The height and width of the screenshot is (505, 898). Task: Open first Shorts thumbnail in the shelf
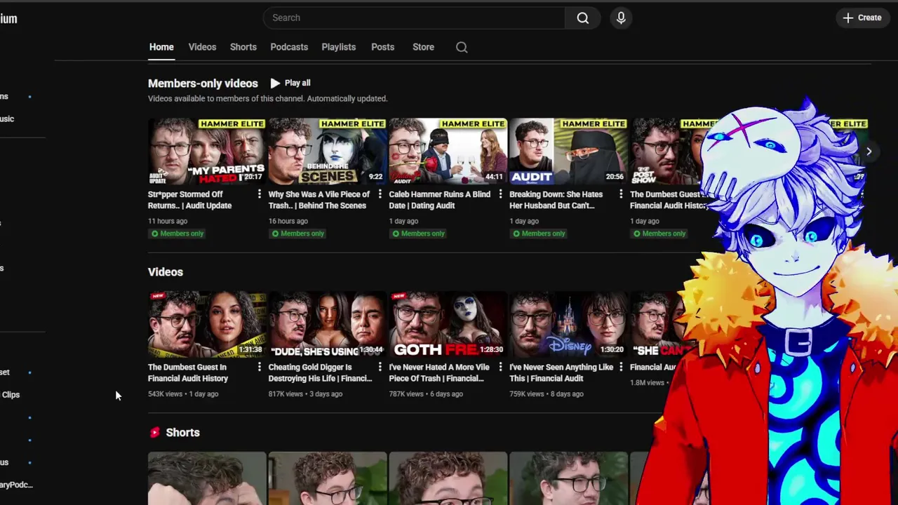(x=207, y=478)
